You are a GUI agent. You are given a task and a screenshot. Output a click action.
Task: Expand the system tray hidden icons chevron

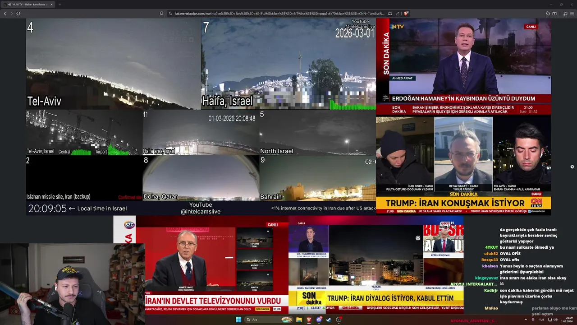click(526, 320)
